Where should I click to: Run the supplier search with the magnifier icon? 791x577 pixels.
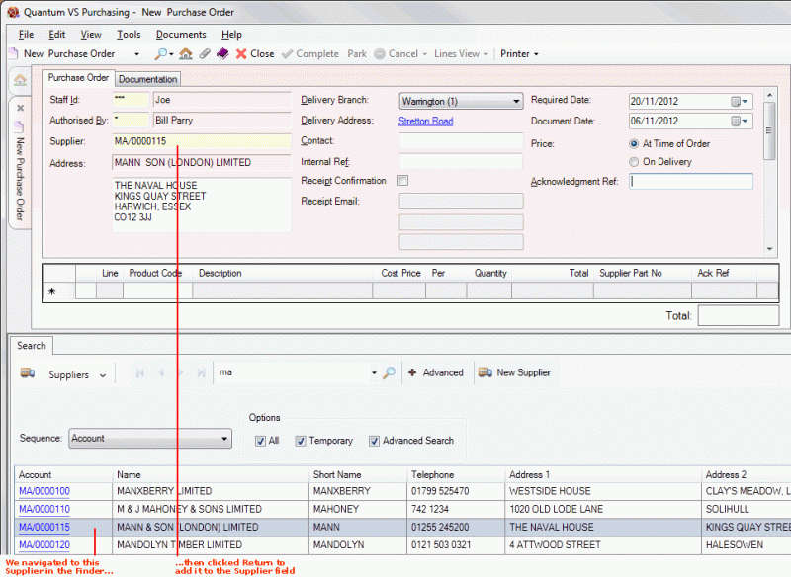point(390,373)
